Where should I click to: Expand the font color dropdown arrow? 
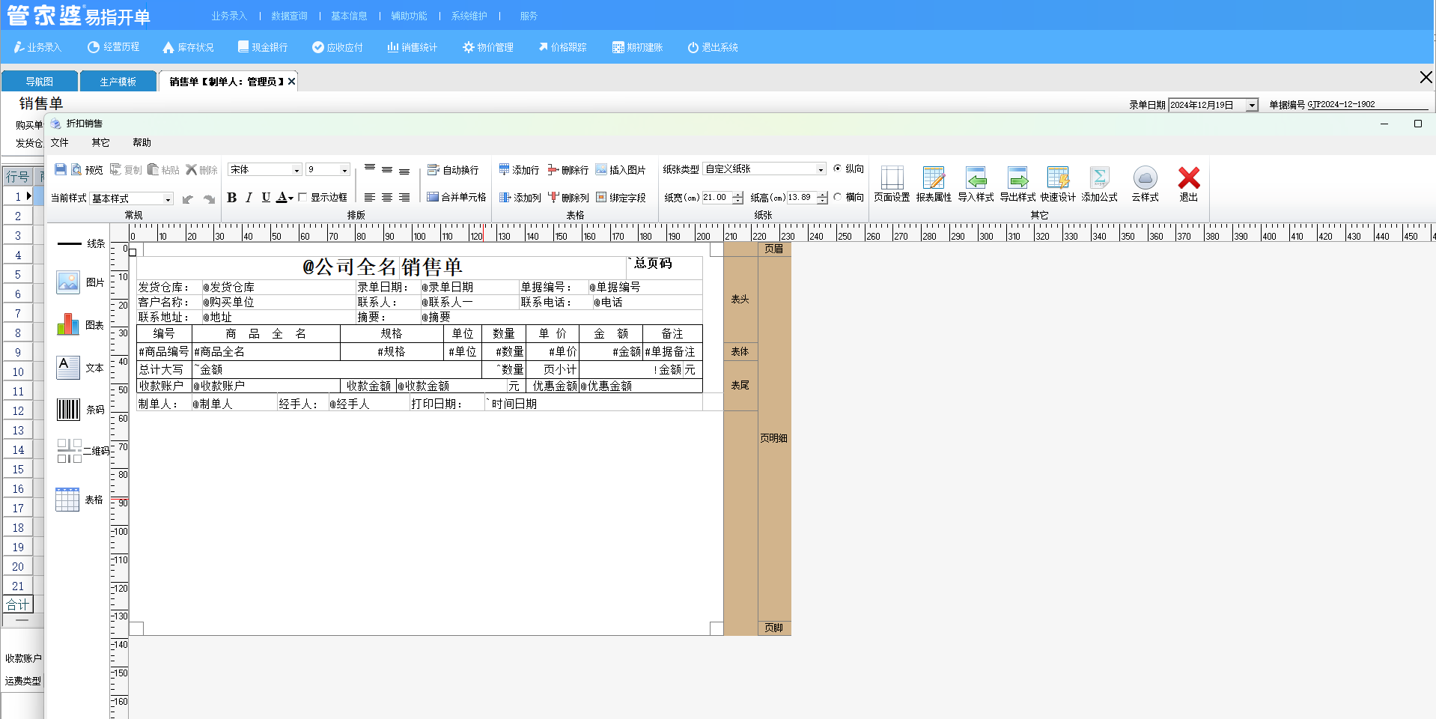(x=291, y=198)
